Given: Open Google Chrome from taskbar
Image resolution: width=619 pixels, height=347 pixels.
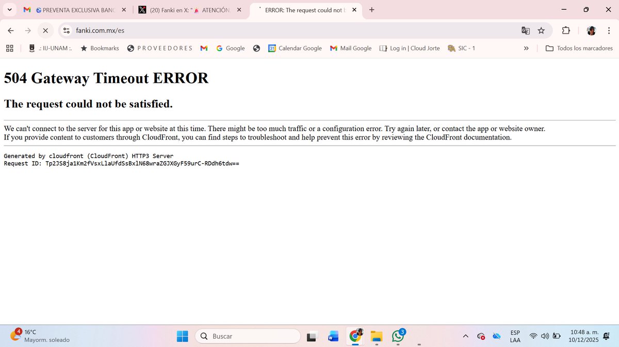Looking at the screenshot, I should coord(355,336).
